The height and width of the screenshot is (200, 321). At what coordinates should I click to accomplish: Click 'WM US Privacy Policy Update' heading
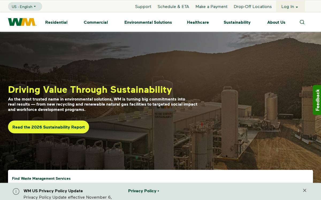(53, 191)
